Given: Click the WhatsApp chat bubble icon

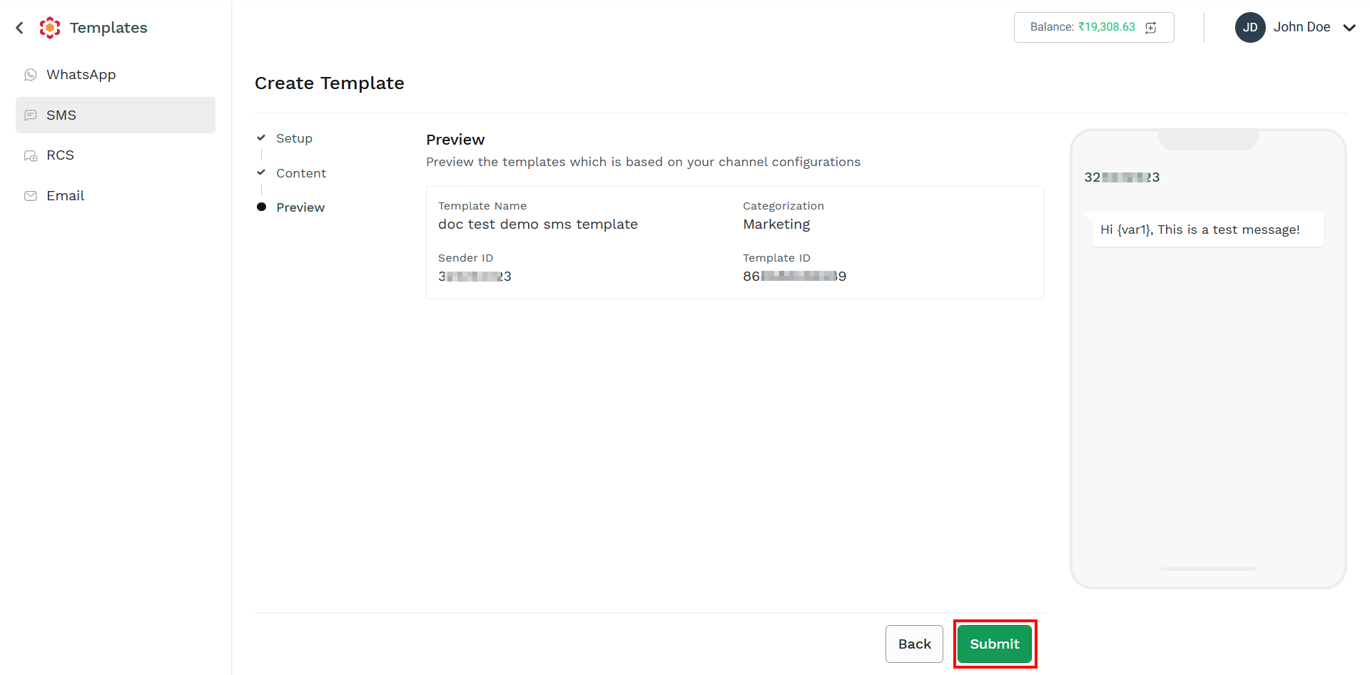Looking at the screenshot, I should (x=31, y=75).
